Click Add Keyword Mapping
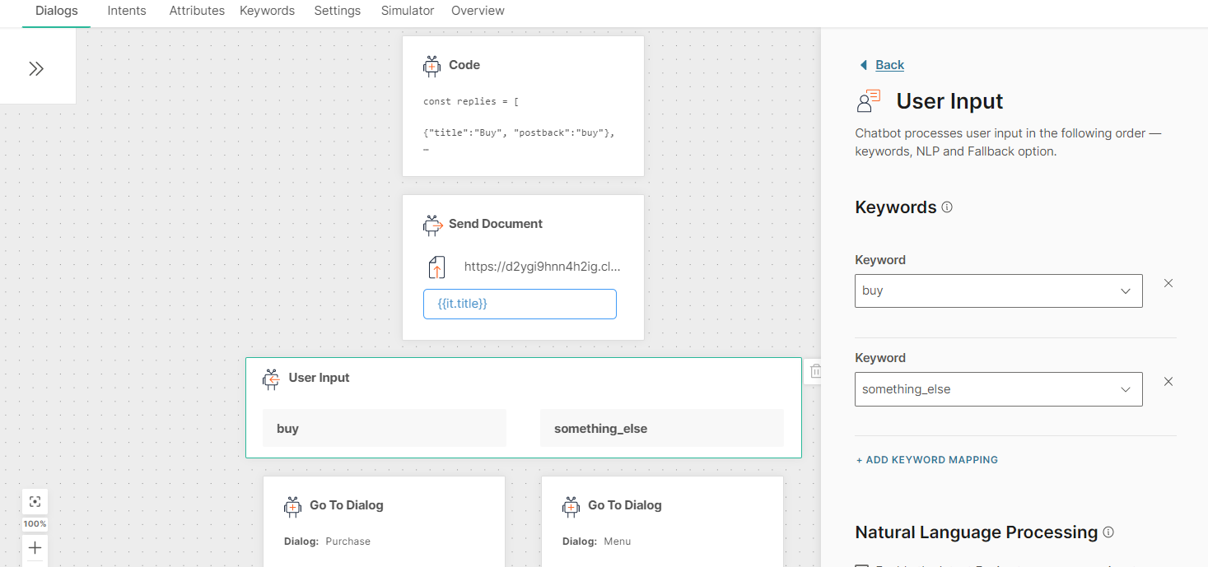 click(927, 460)
